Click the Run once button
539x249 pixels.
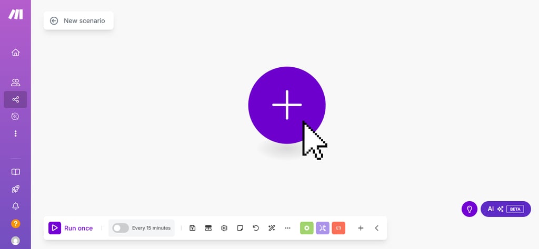point(71,228)
